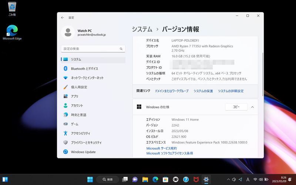Open Microsoft ソフトウェアライセンス条項 link
This screenshot has width=296, height=185.
169,153
